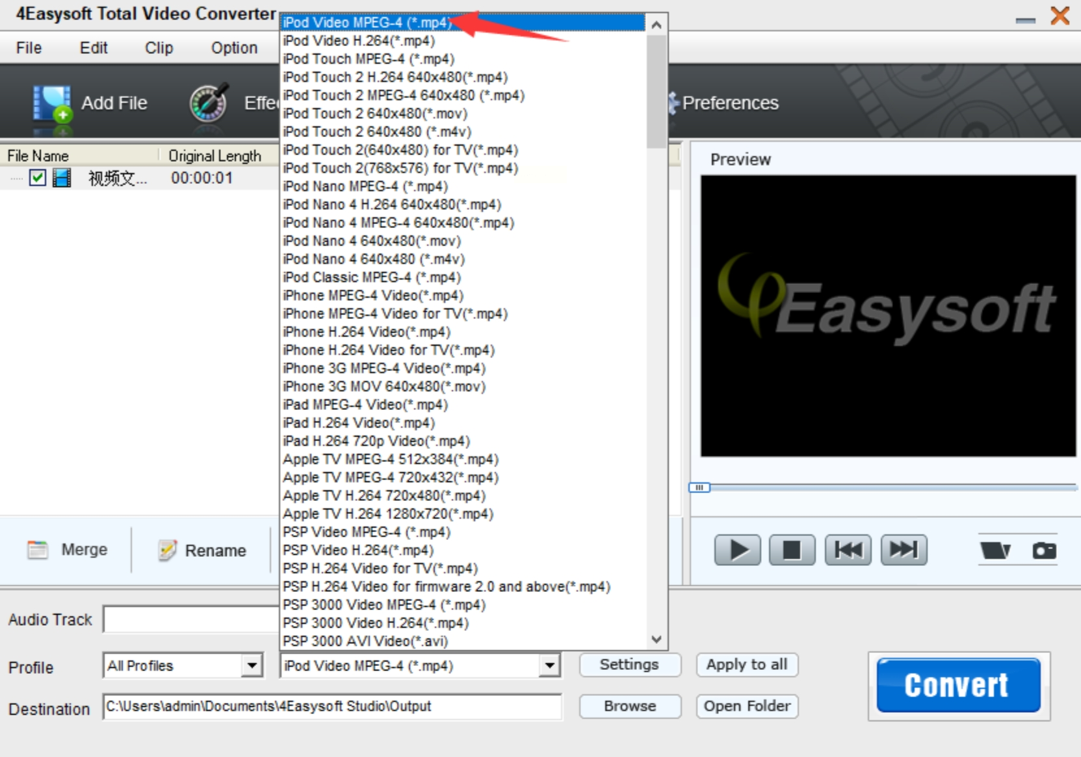Click the Settings button
This screenshot has height=757, width=1081.
629,665
